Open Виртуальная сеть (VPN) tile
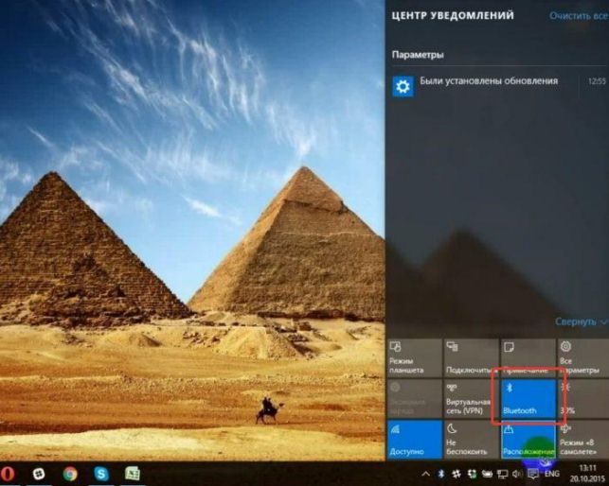This screenshot has width=609, height=486. click(x=471, y=398)
